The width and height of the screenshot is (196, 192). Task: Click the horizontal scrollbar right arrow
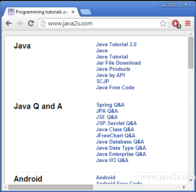184,187
